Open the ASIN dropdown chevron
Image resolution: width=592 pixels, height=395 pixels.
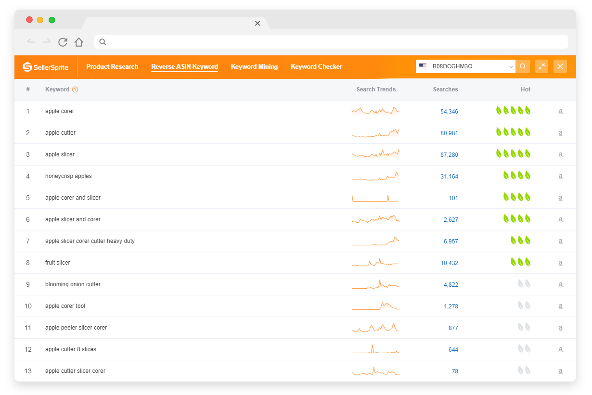(x=511, y=66)
